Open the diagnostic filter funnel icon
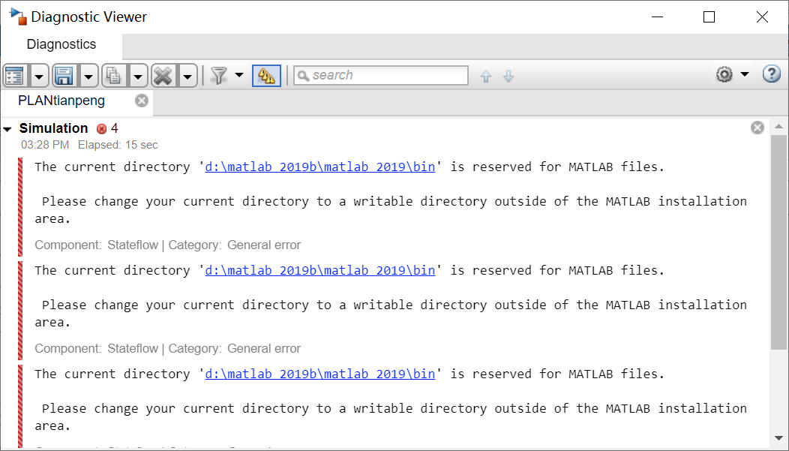This screenshot has width=789, height=451. 220,75
